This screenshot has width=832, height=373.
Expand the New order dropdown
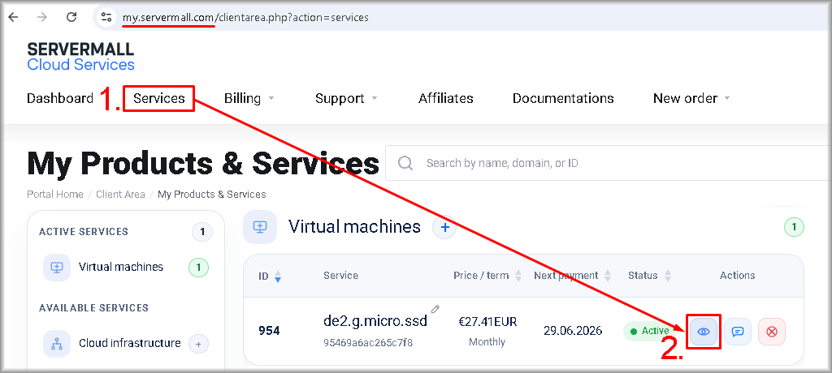(x=691, y=99)
